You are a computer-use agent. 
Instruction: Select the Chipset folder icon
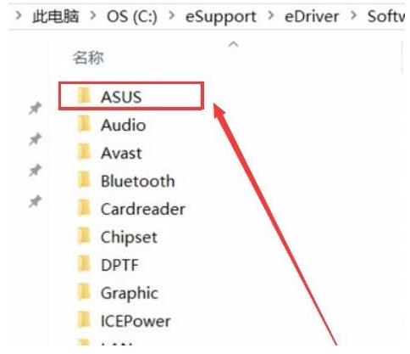84,236
